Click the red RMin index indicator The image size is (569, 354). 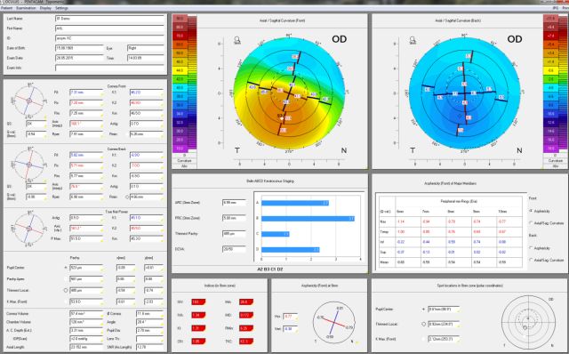click(246, 328)
